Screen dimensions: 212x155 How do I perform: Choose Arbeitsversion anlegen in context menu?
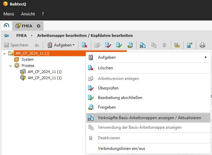coord(148,79)
